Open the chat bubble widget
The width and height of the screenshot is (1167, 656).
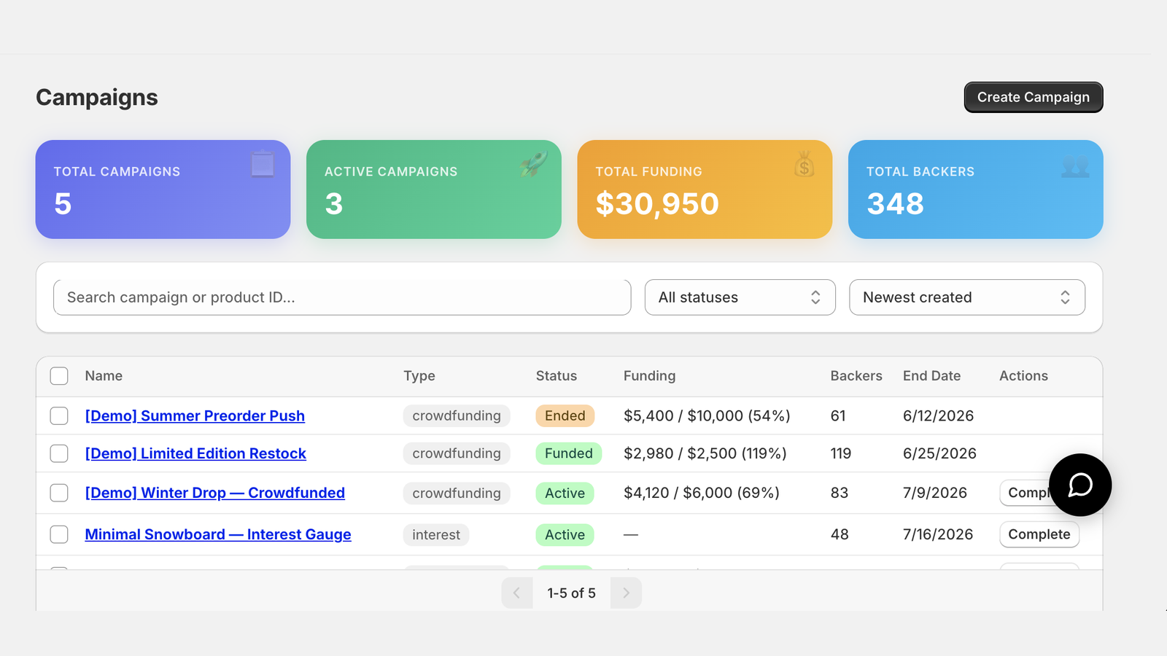[1080, 485]
